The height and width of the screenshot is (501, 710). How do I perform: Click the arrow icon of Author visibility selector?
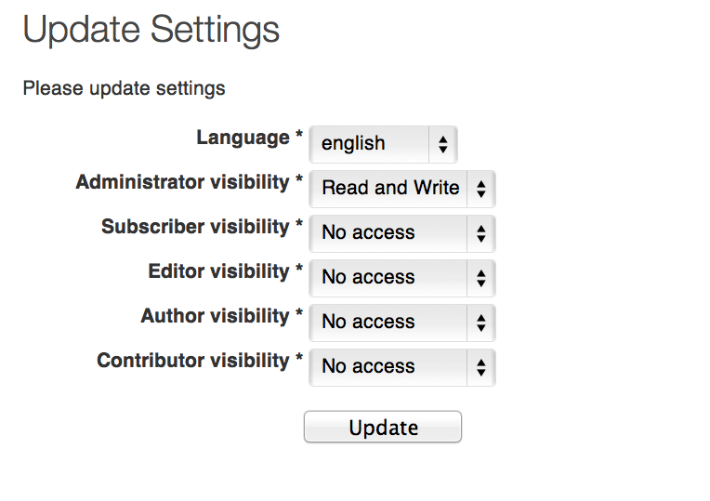click(480, 323)
